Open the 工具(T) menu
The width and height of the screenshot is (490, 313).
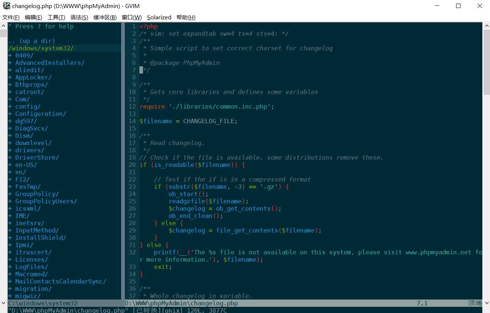pos(56,17)
